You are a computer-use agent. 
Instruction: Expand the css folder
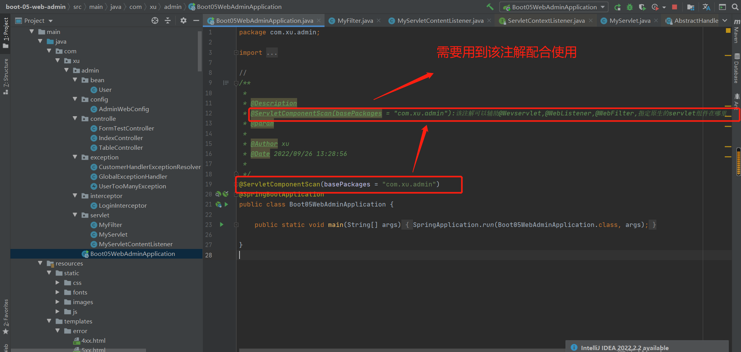pos(58,282)
